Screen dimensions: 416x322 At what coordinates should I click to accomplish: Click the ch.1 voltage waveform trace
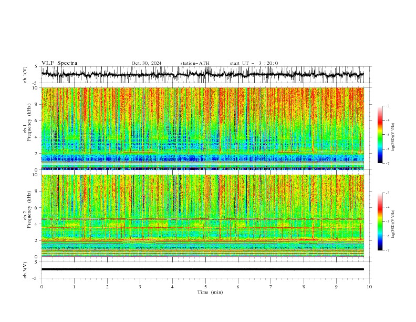point(202,75)
